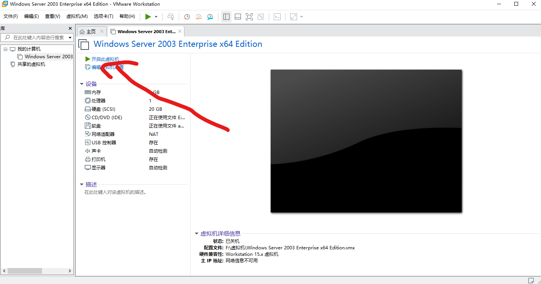Click the VMware Workstation title bar icon
Screen dimensions: 541x284
coord(5,4)
